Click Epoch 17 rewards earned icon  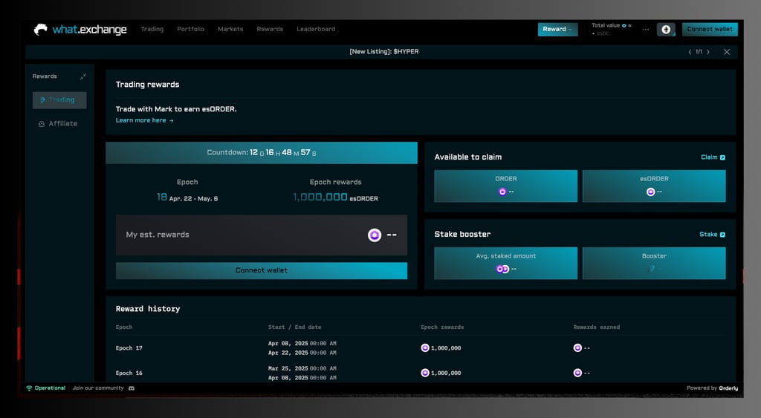click(x=577, y=347)
